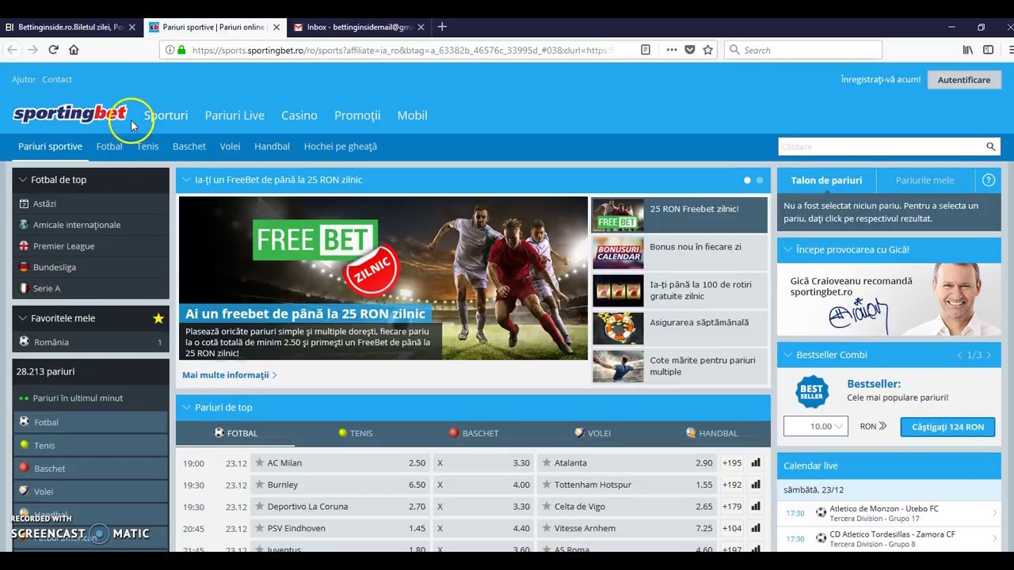The height and width of the screenshot is (570, 1014).
Task: Open statistics icon for Burnley row
Action: click(x=756, y=484)
